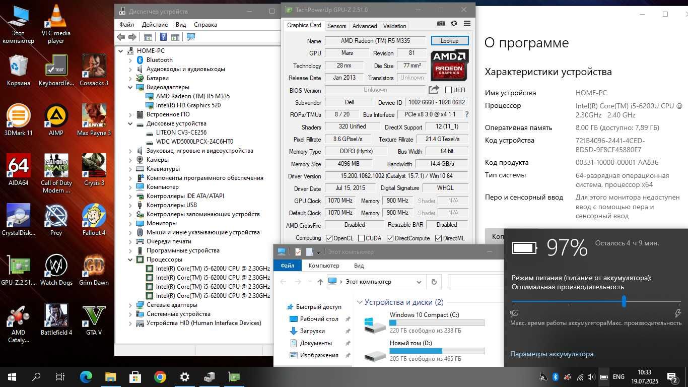Switch to the Validation tab in GPU-Z
The image size is (688, 387).
(x=394, y=26)
